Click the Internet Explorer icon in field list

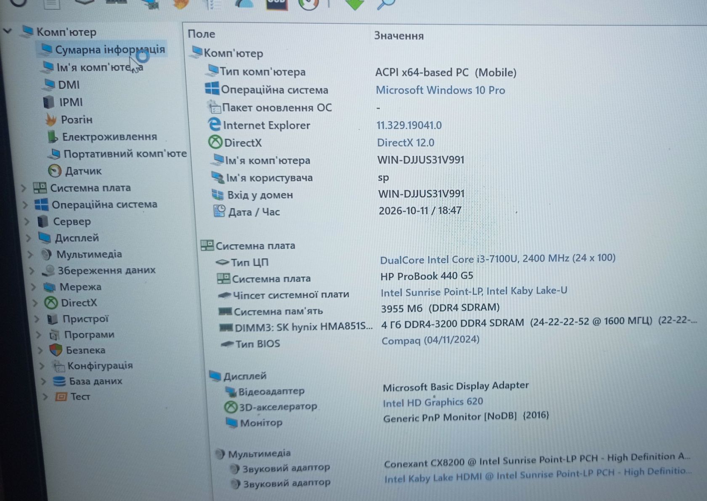pyautogui.click(x=214, y=125)
